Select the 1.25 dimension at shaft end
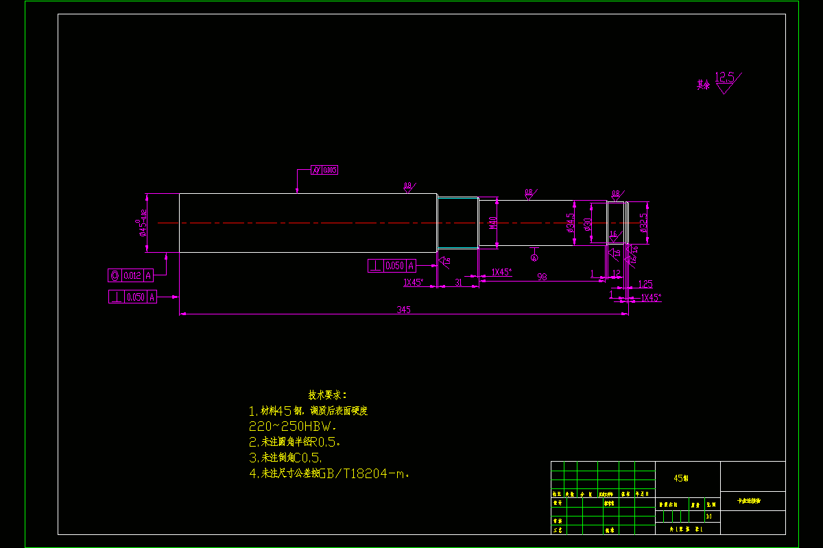The height and width of the screenshot is (548, 823). click(645, 284)
